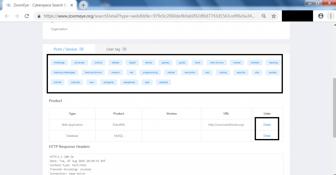
Task: Select the 'radical' tag
Action: (x=171, y=72)
